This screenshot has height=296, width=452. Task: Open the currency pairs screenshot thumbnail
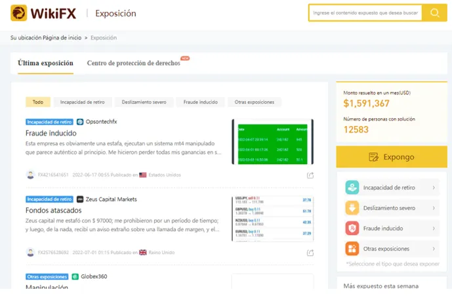click(x=272, y=219)
